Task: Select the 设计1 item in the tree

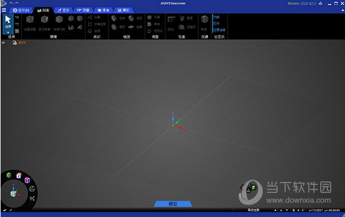Action: tap(22, 42)
